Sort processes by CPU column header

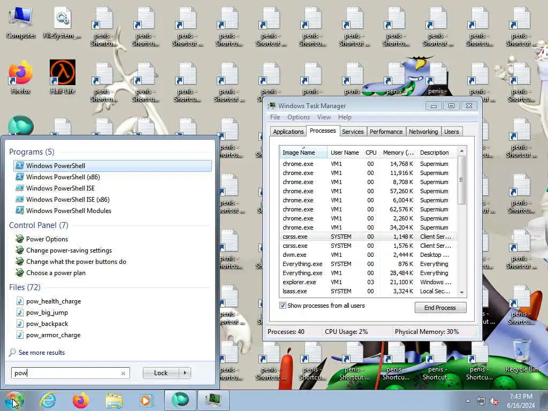[x=371, y=153]
